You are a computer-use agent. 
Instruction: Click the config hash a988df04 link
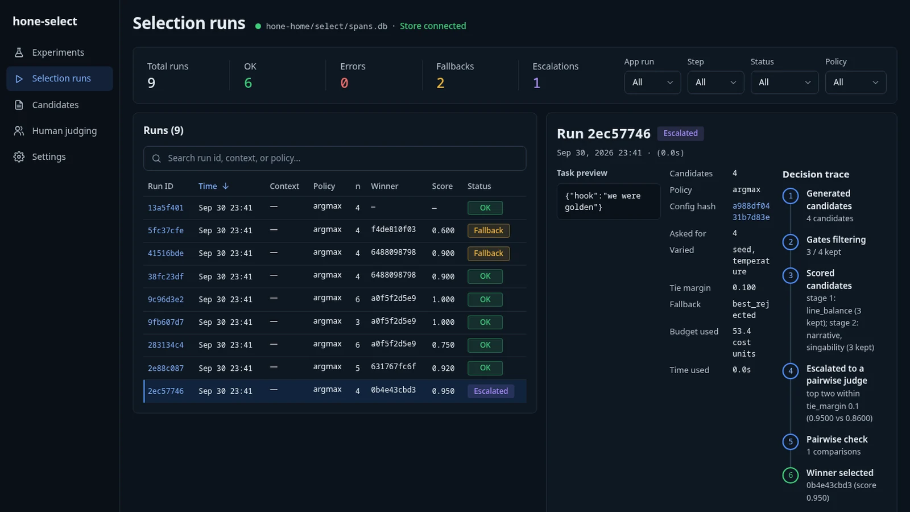coord(751,212)
